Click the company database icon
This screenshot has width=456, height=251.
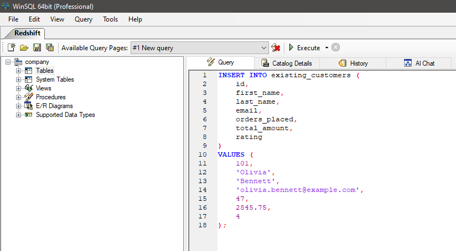18,62
